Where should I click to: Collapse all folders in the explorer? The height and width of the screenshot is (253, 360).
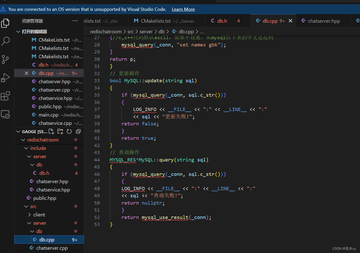pos(78,131)
